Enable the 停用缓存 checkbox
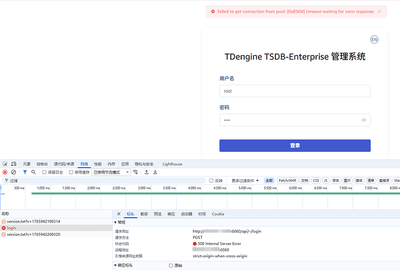Image resolution: width=400 pixels, height=270 pixels. pos(71,172)
